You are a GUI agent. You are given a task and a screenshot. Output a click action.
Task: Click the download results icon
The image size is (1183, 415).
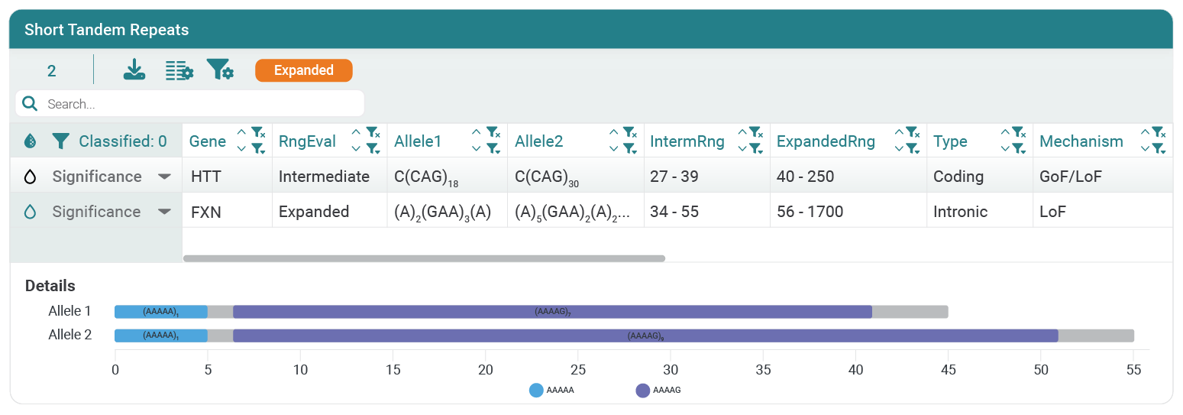pyautogui.click(x=134, y=70)
